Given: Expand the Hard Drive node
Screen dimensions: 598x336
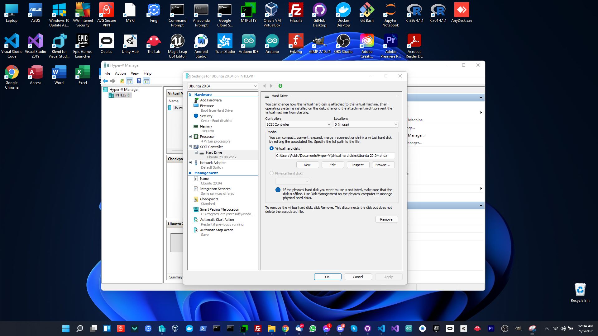Looking at the screenshot, I should (x=196, y=152).
